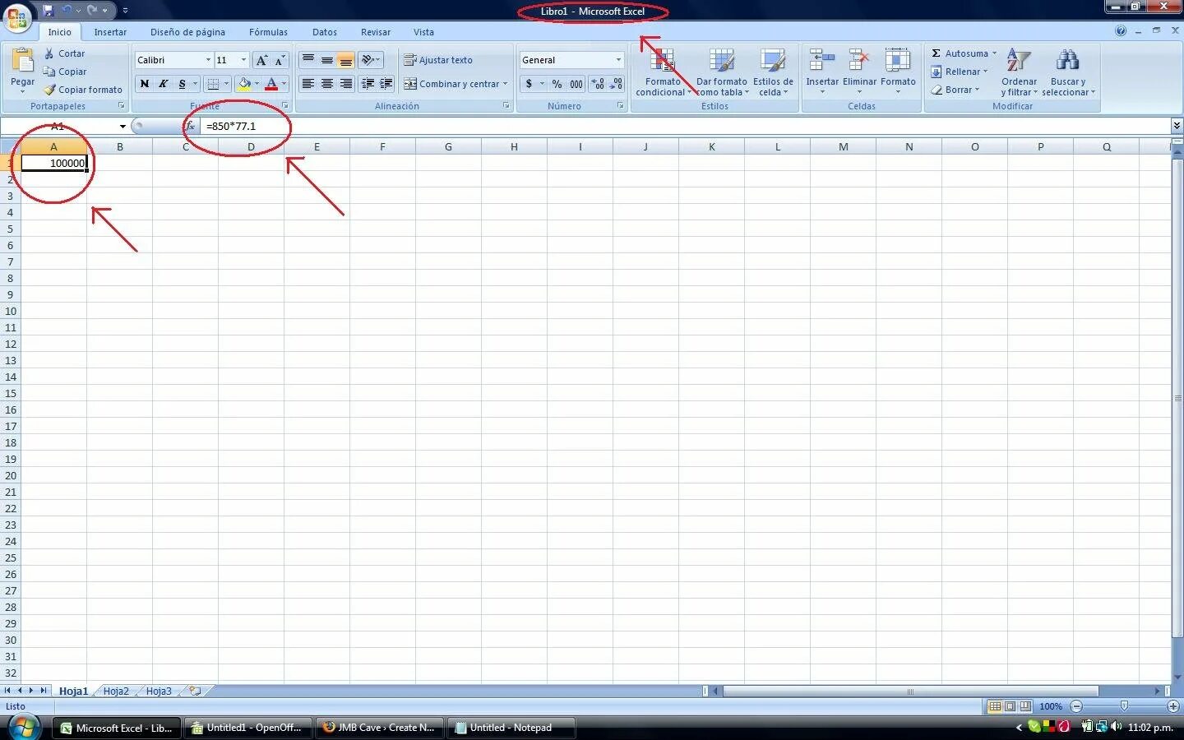1184x740 pixels.
Task: Click zoom slider handle
Action: [1124, 706]
